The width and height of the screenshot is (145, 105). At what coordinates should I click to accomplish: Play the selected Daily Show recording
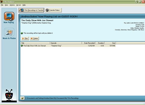click(x=25, y=38)
